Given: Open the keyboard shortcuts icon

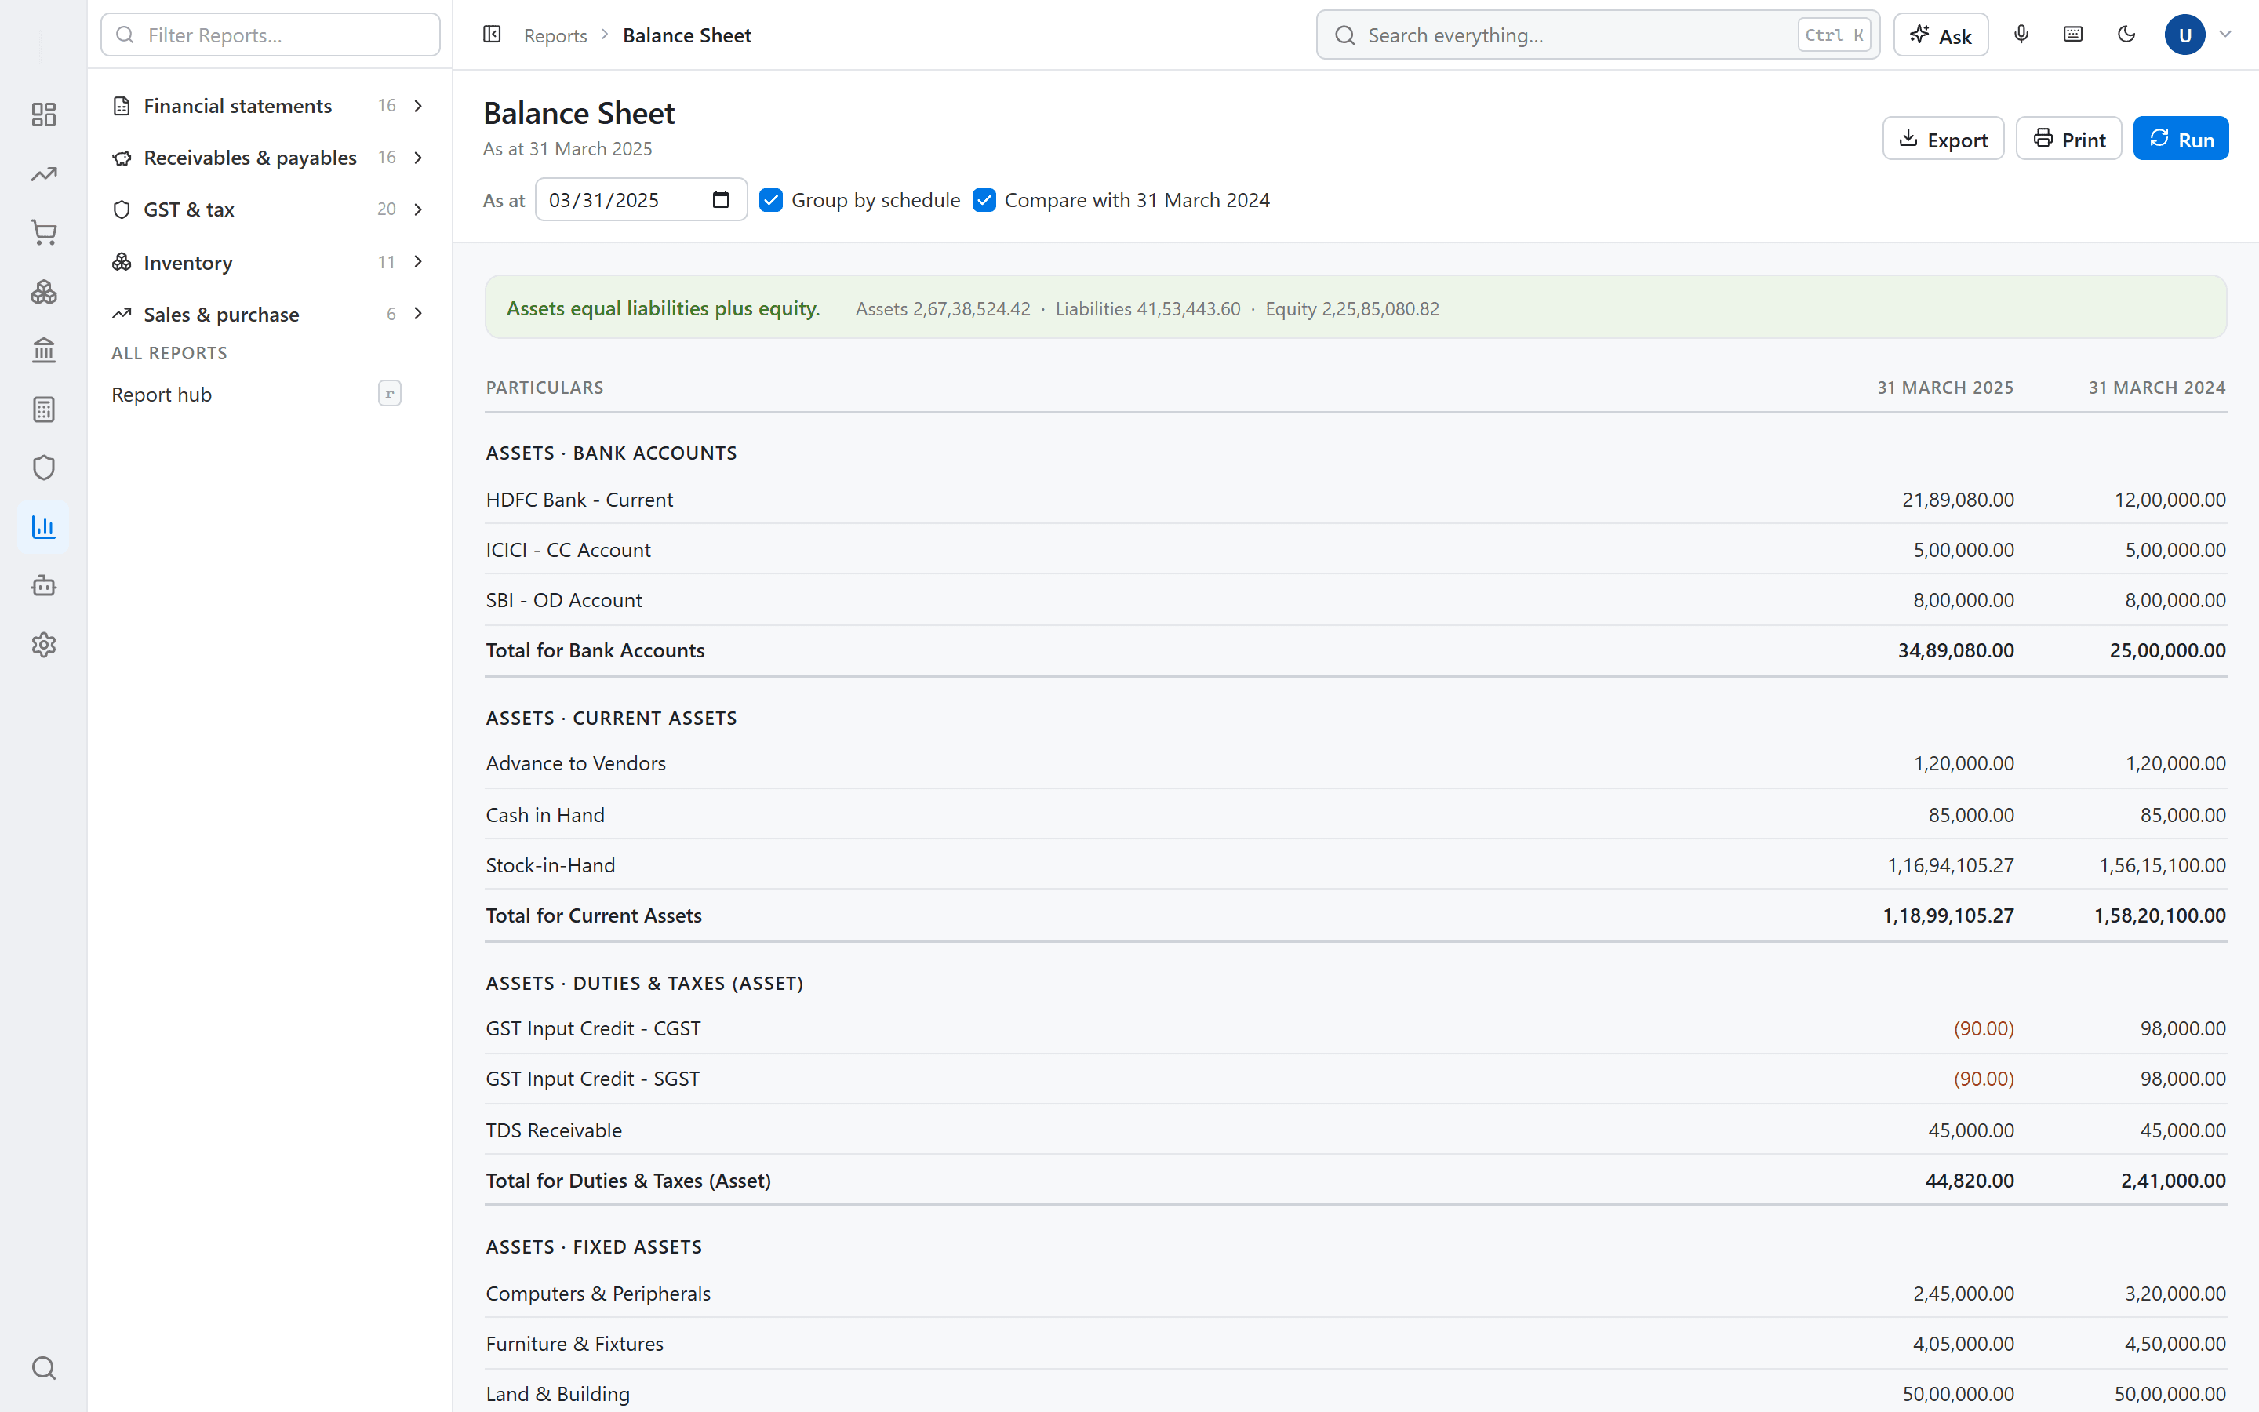Looking at the screenshot, I should pos(2073,35).
